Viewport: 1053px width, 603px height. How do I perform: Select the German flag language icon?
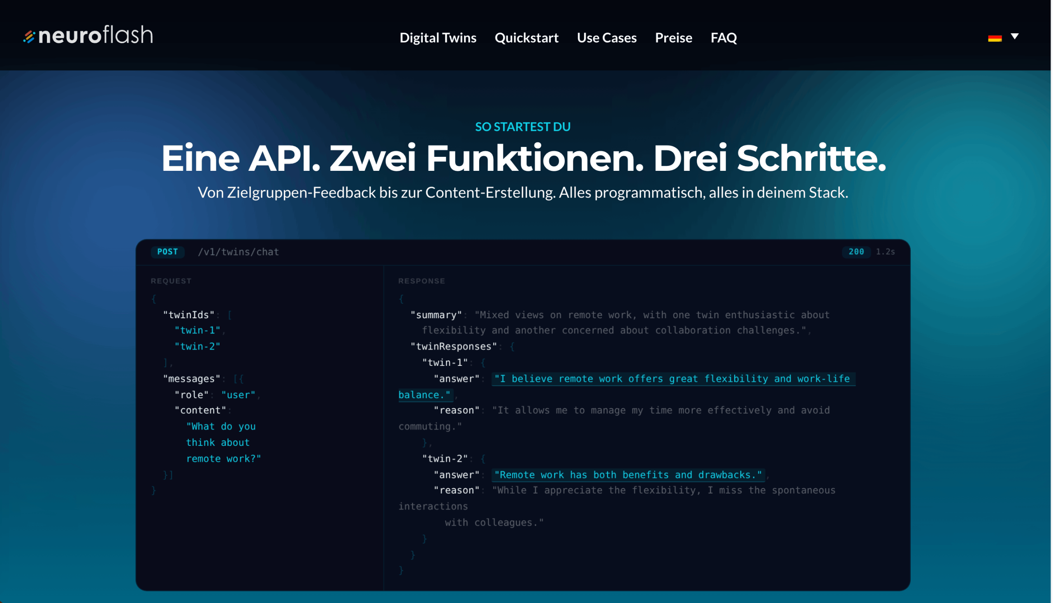coord(995,37)
